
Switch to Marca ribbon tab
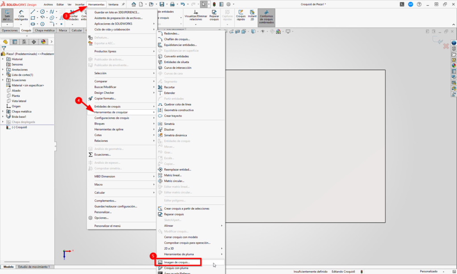click(x=62, y=30)
